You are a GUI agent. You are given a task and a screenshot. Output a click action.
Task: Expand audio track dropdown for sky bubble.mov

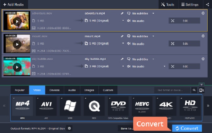pyautogui.click(x=164, y=66)
